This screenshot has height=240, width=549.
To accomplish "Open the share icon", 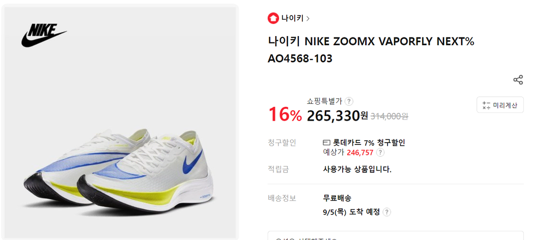I will coord(518,80).
